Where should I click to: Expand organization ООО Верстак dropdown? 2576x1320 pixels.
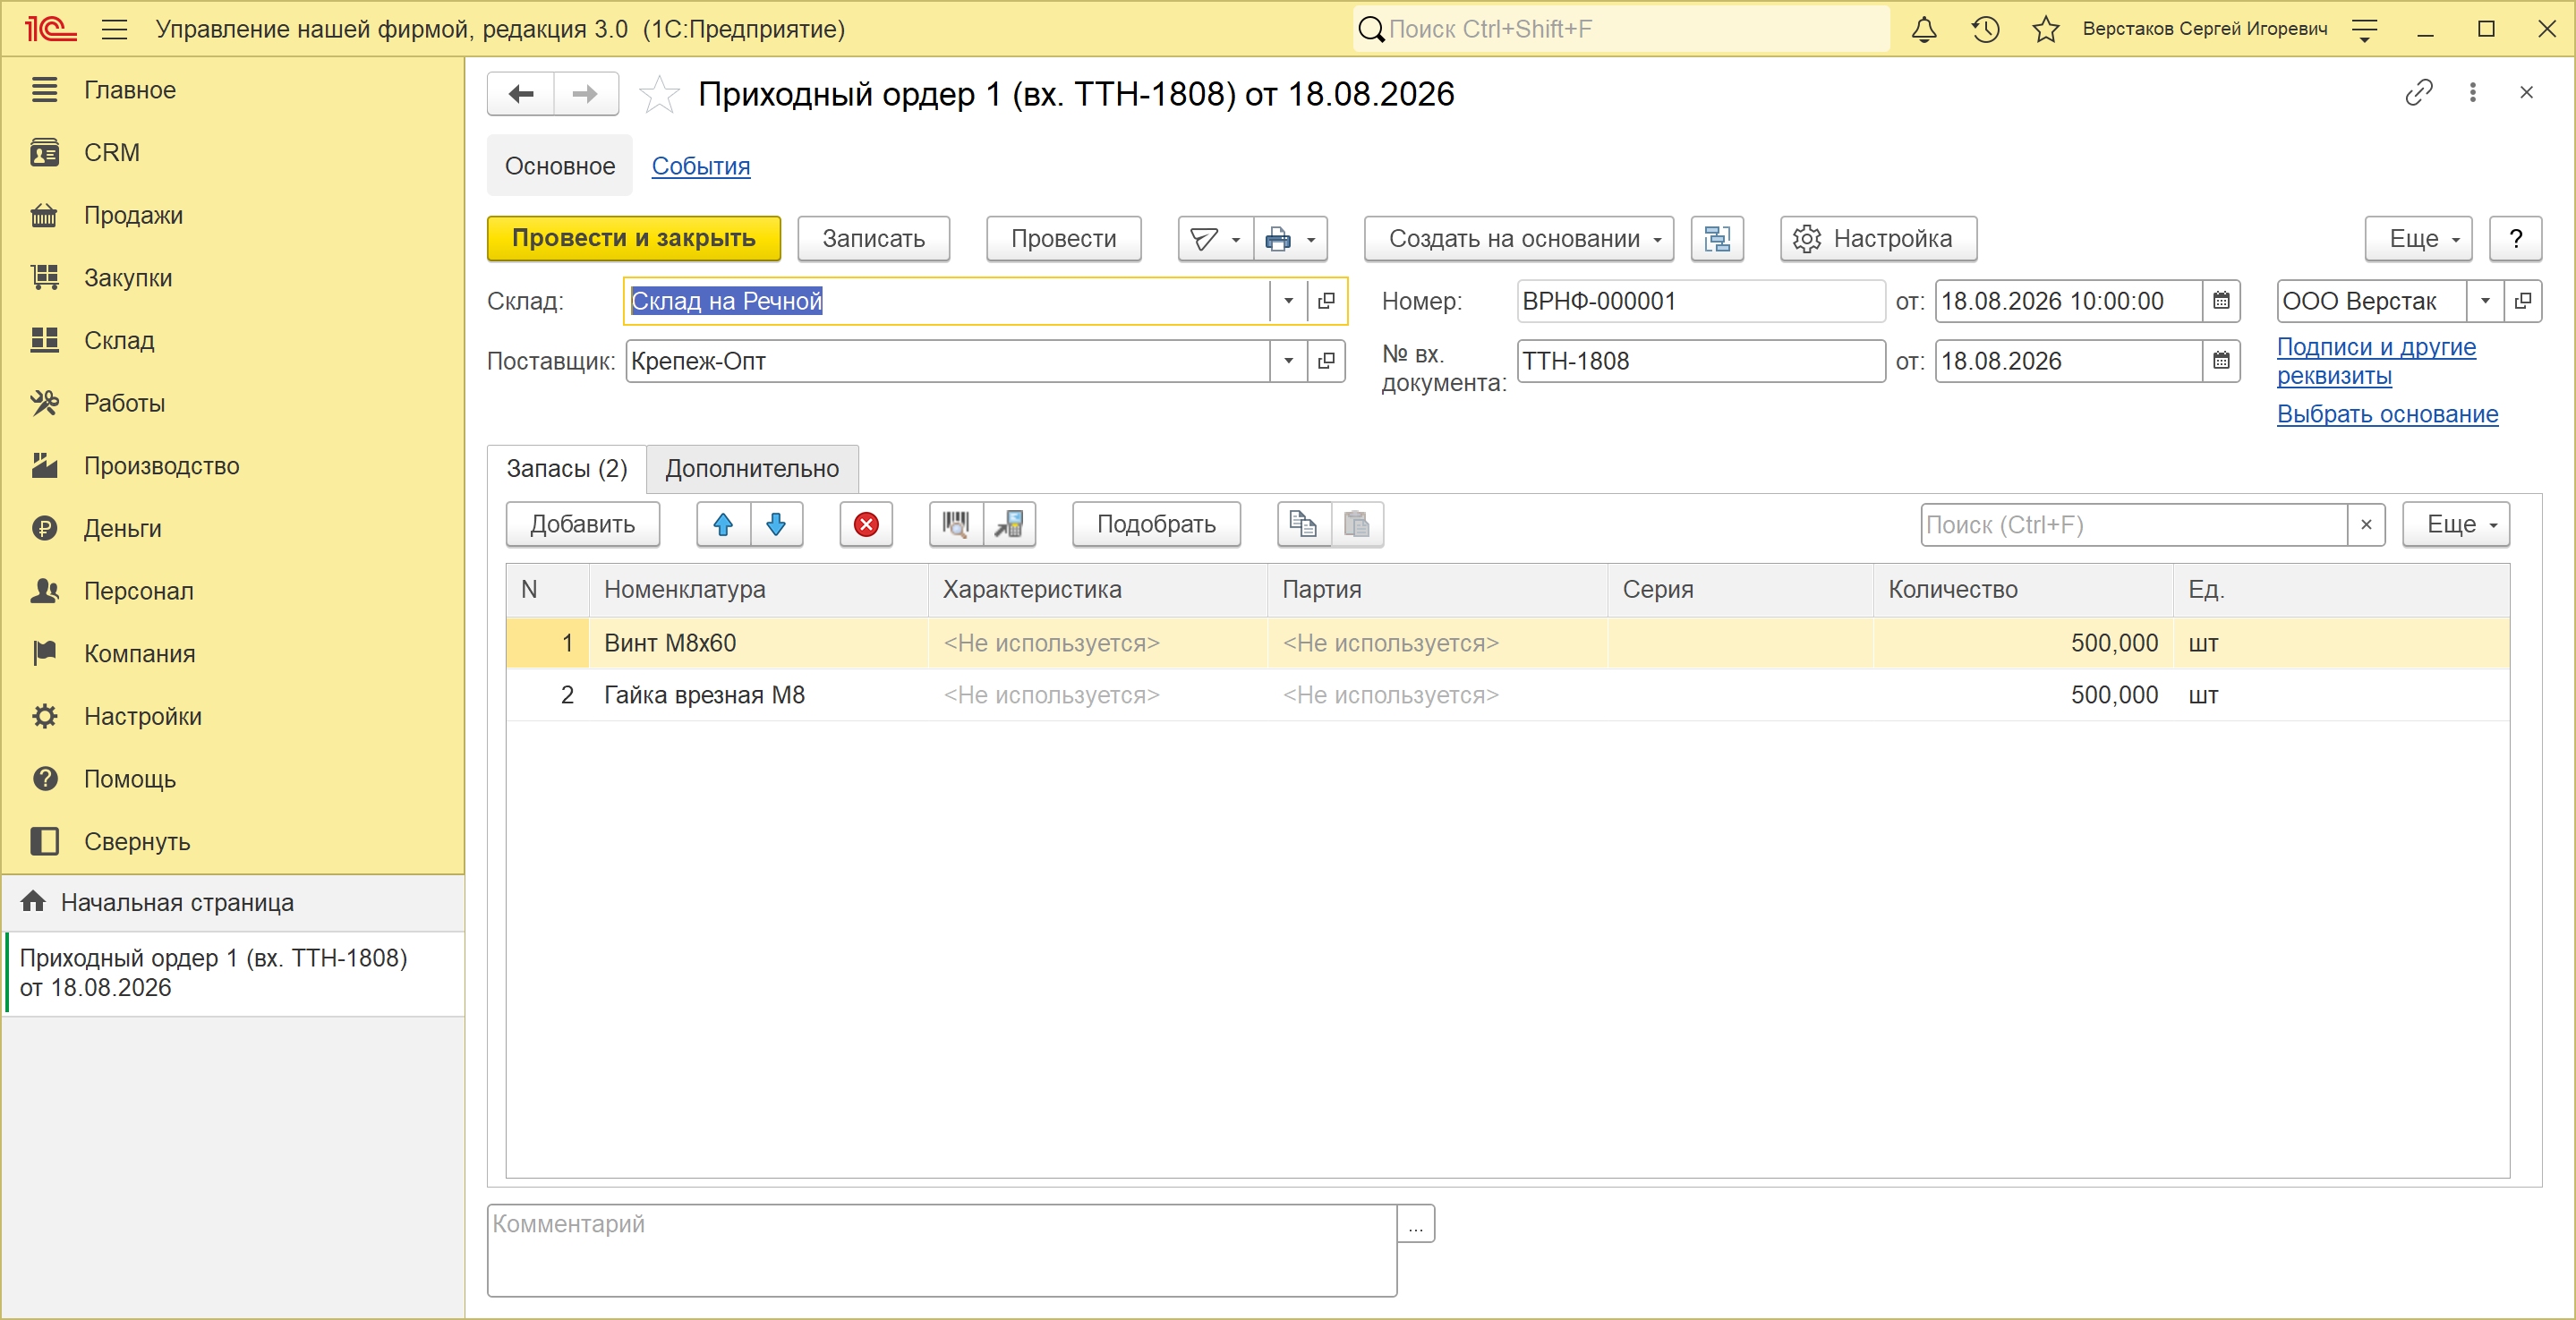pyautogui.click(x=2484, y=301)
